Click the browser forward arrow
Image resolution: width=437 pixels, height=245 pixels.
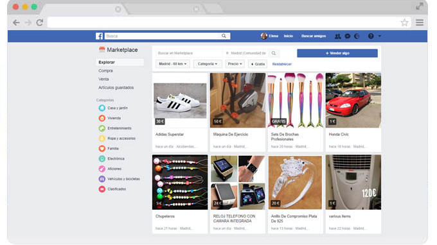(28, 22)
